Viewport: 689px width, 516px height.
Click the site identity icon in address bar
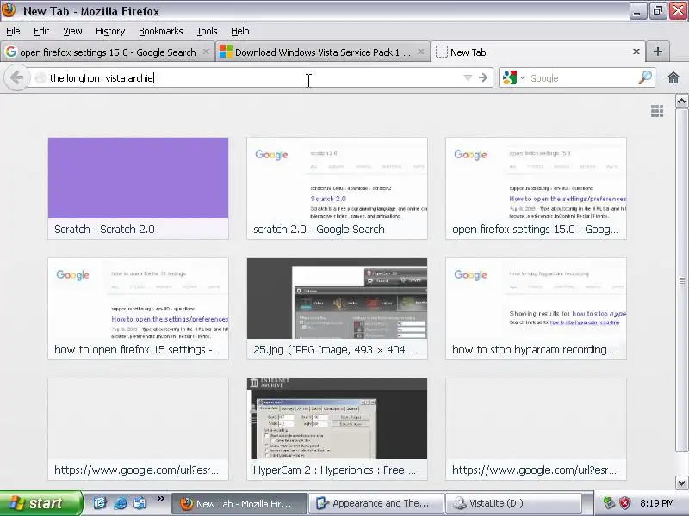click(x=40, y=78)
